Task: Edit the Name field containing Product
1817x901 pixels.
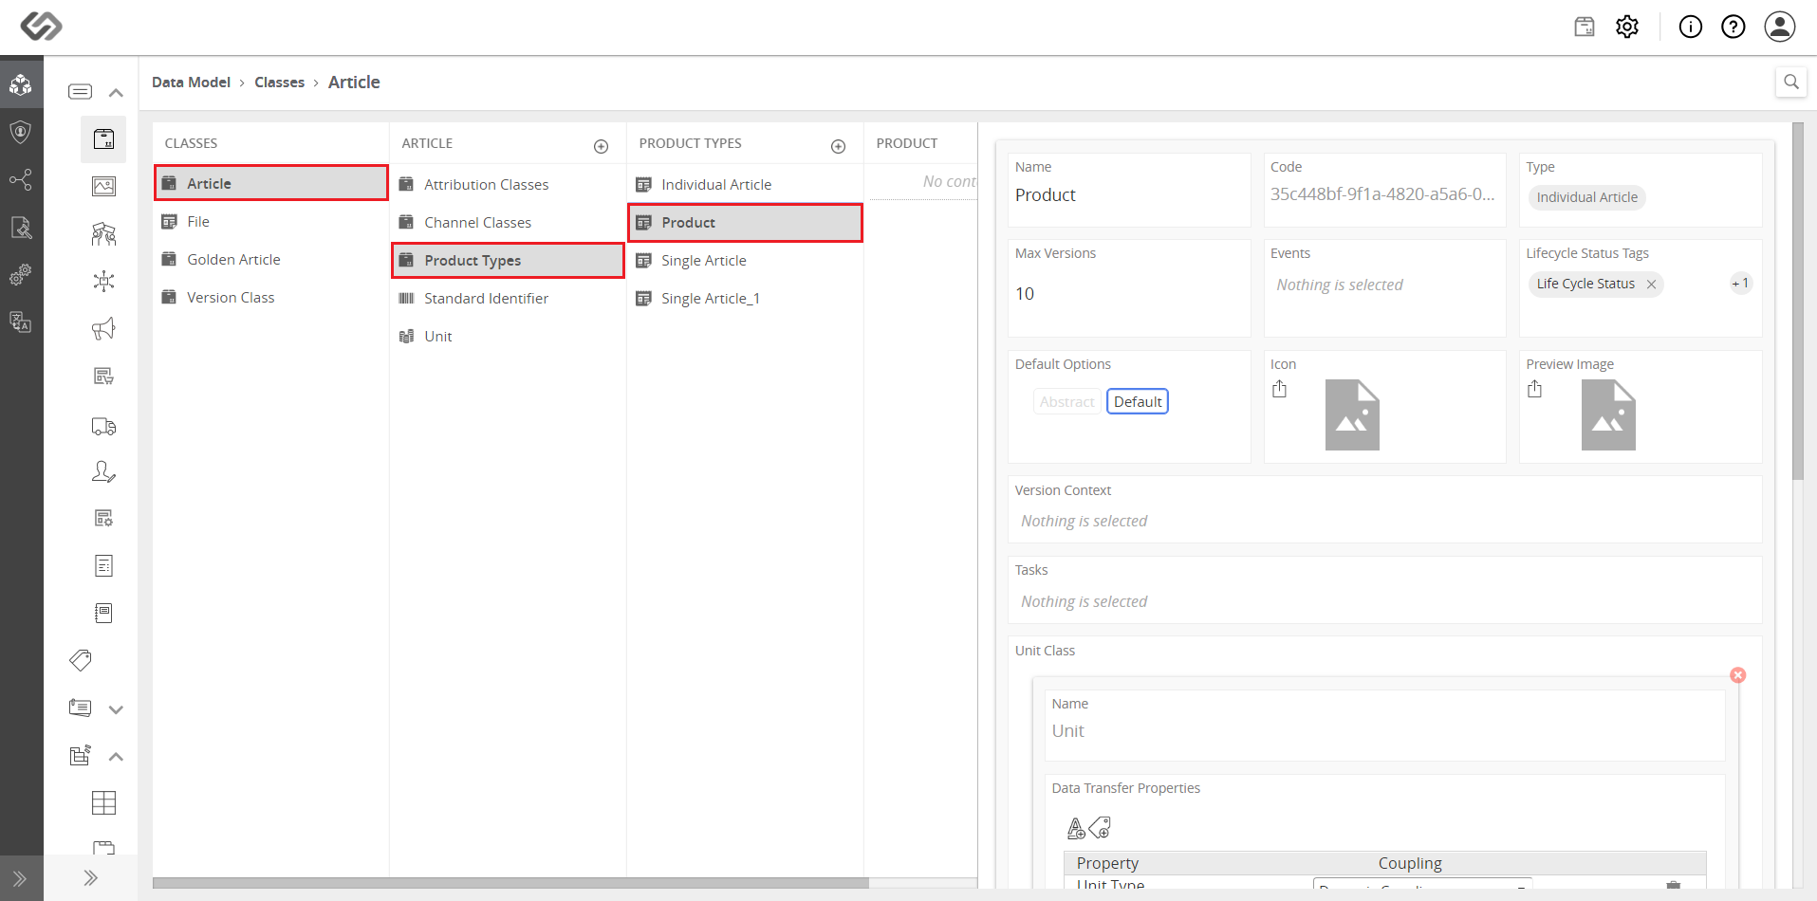Action: pos(1129,195)
